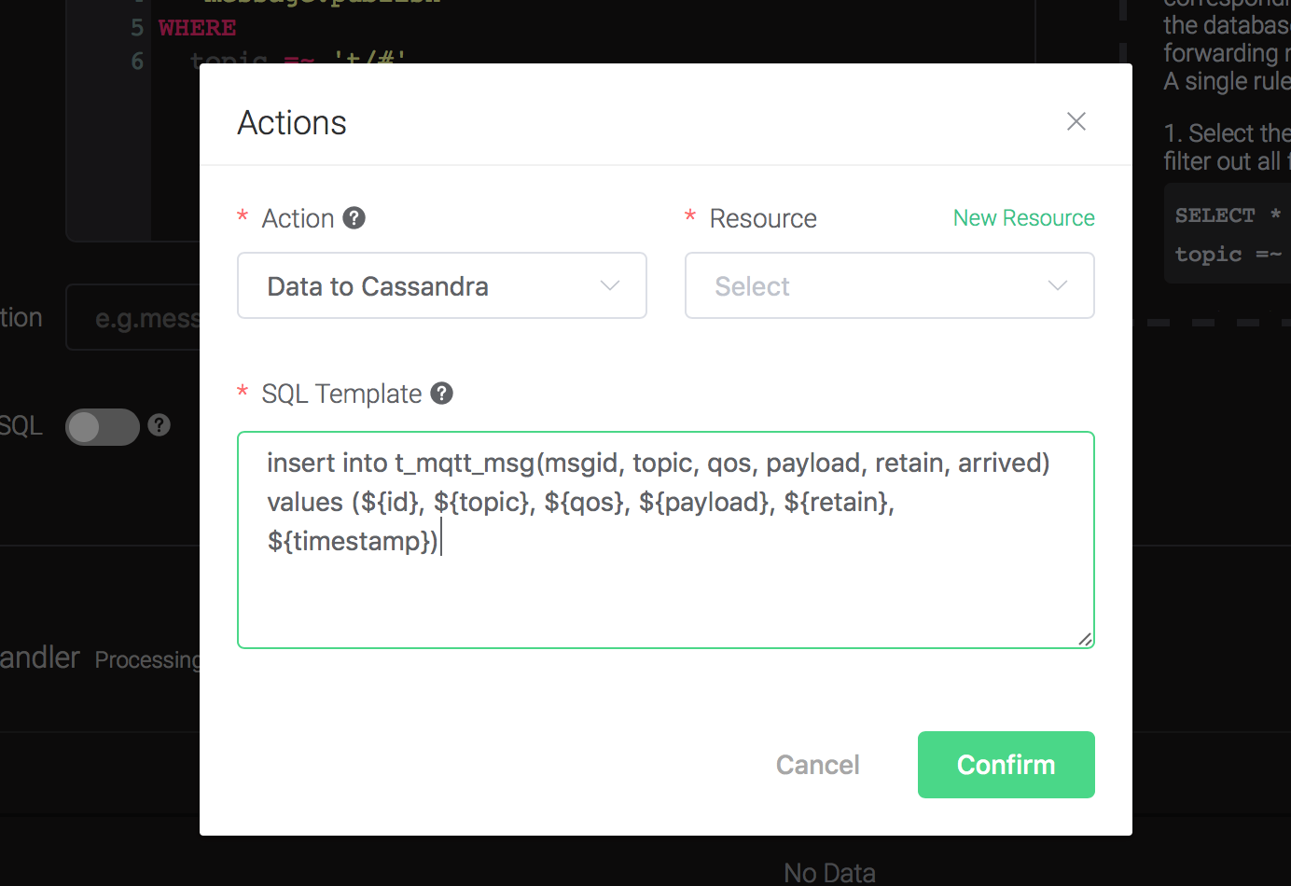Click the "SQL Template" field label
Screen dimensions: 1291x886
341,394
